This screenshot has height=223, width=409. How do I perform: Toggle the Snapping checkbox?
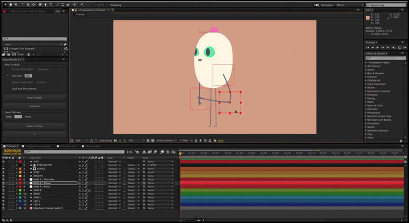pyautogui.click(x=109, y=5)
